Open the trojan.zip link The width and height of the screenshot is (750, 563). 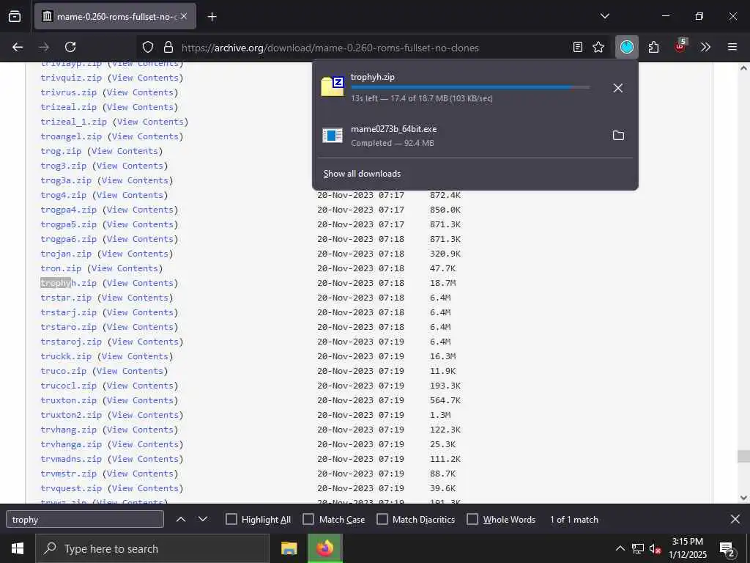tap(66, 254)
